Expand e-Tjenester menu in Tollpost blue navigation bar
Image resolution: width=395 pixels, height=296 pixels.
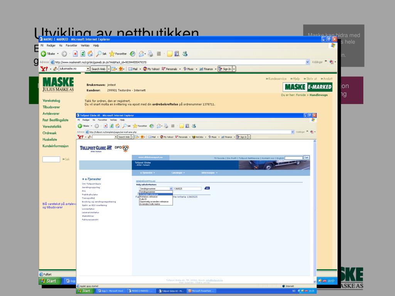(147, 173)
